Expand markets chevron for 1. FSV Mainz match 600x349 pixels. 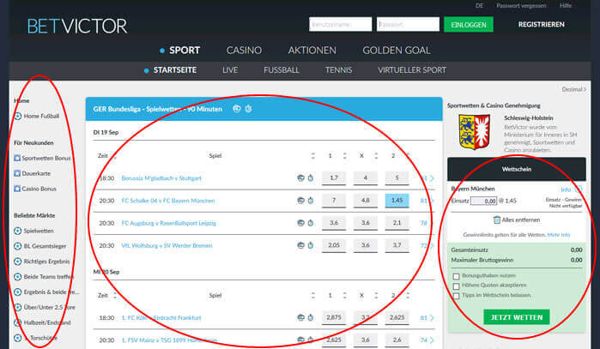pyautogui.click(x=432, y=340)
